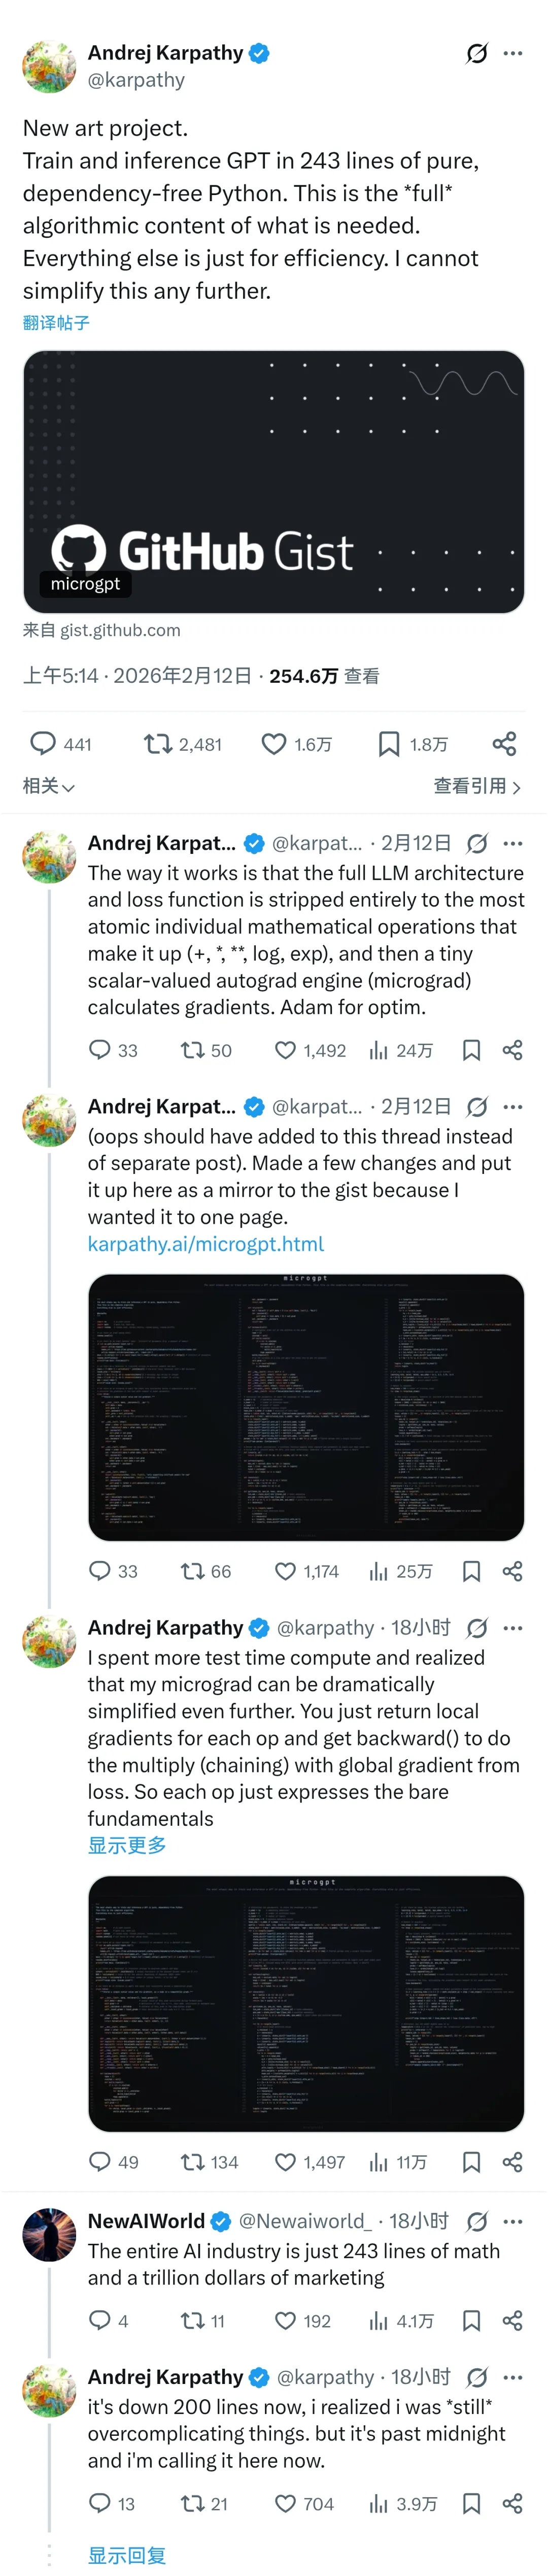The image size is (548, 2576).
Task: Open three-dot menu on main post
Action: [513, 53]
